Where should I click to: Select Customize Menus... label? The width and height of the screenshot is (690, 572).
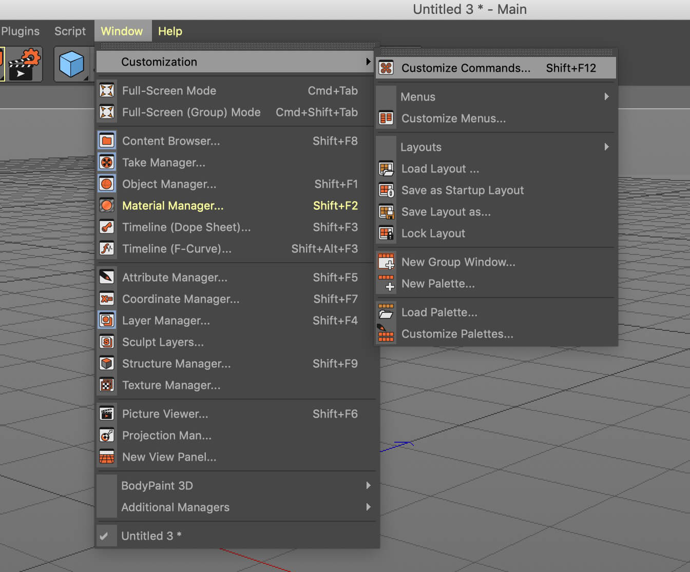coord(453,119)
